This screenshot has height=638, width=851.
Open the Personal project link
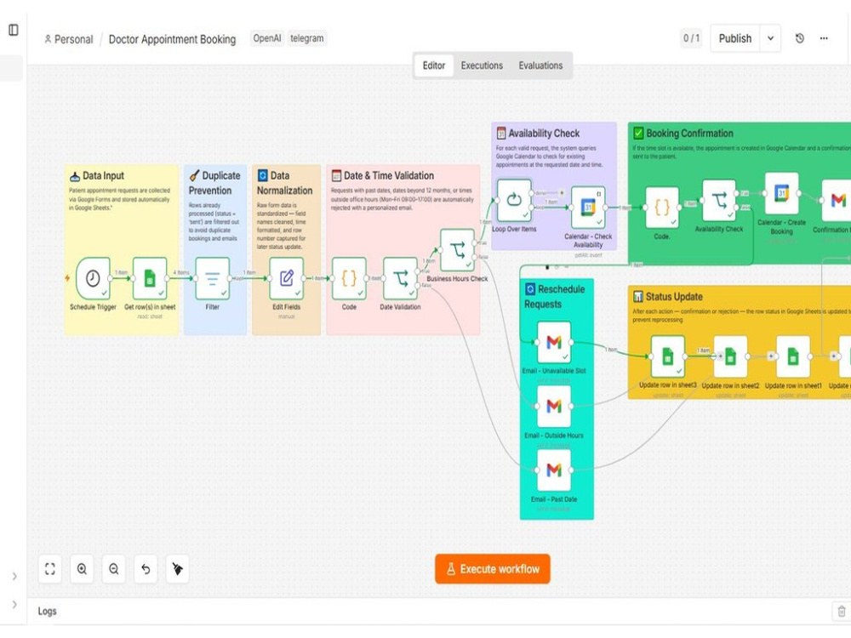(x=69, y=40)
